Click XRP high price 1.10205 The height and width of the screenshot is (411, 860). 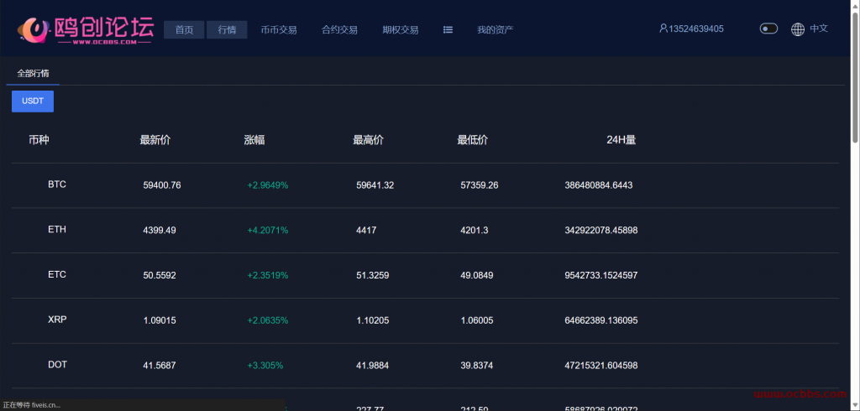[372, 320]
